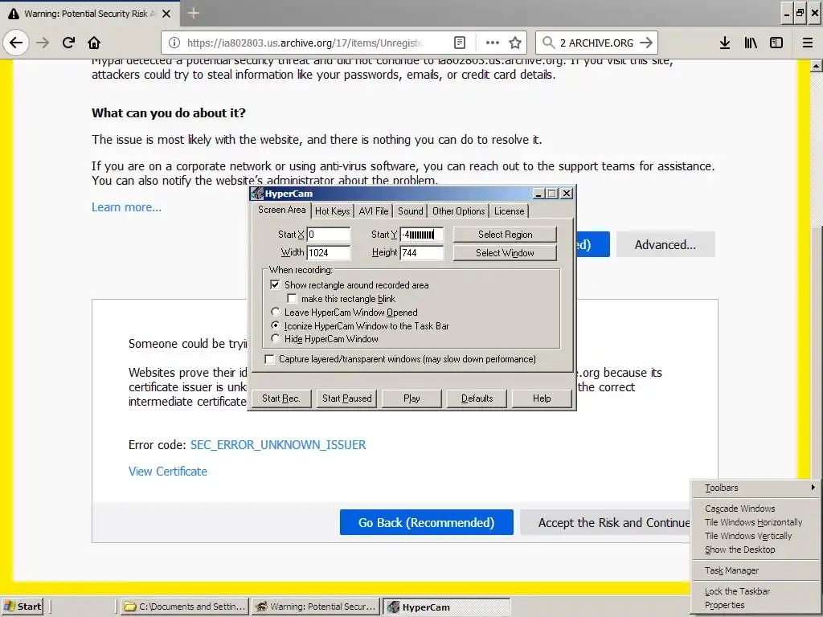
Task: Choose Tile Windows Horizontally
Action: point(755,522)
